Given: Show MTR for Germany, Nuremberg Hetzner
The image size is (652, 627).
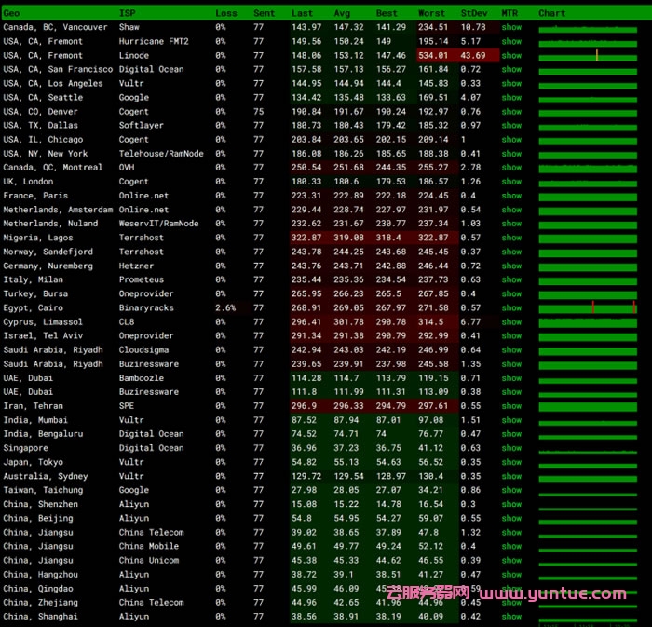Looking at the screenshot, I should point(511,266).
